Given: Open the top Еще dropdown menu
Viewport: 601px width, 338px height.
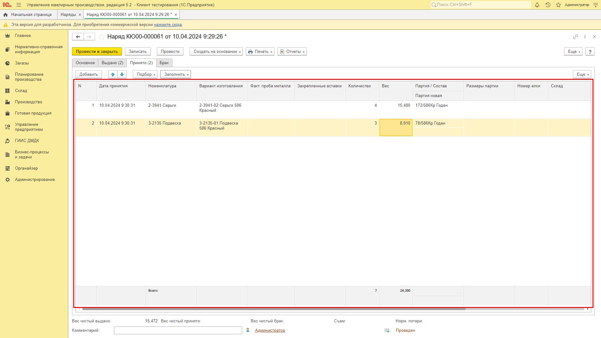Looking at the screenshot, I should tap(573, 52).
